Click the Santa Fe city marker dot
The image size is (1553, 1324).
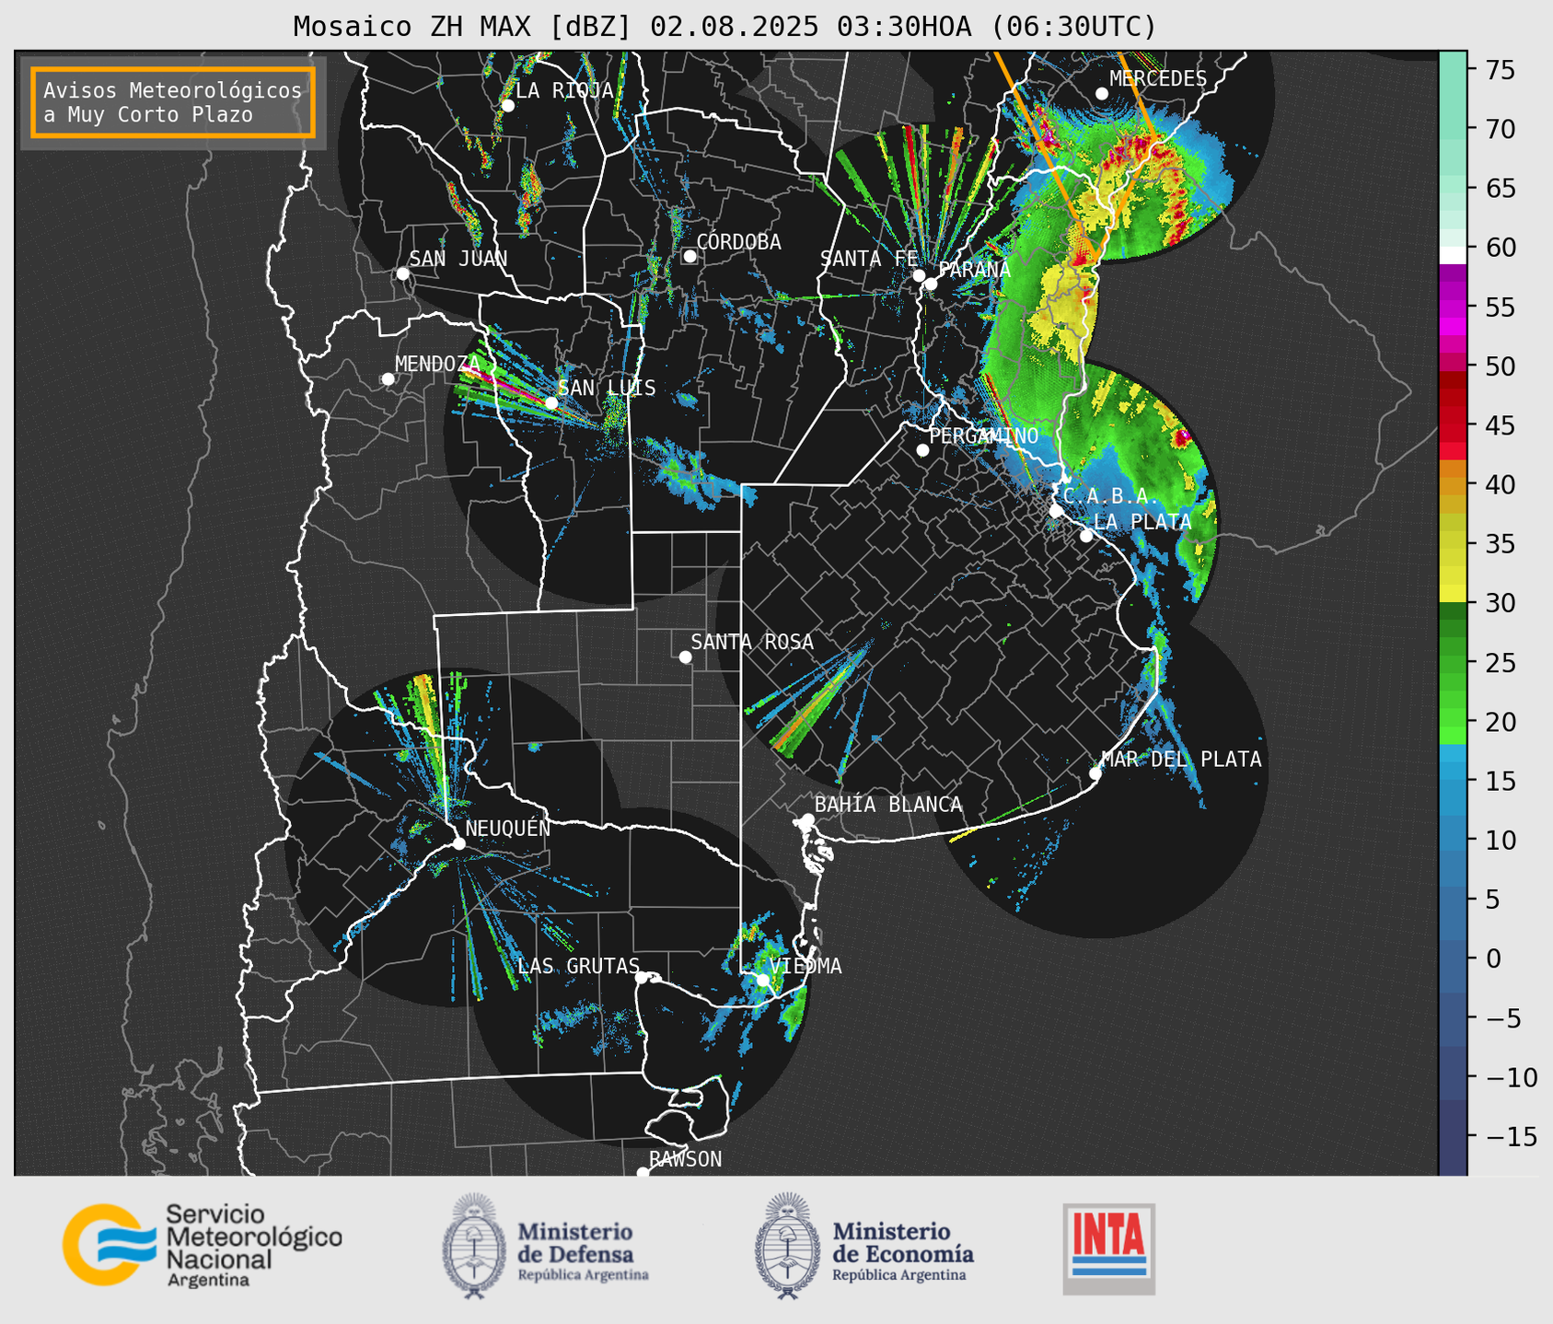pos(919,275)
